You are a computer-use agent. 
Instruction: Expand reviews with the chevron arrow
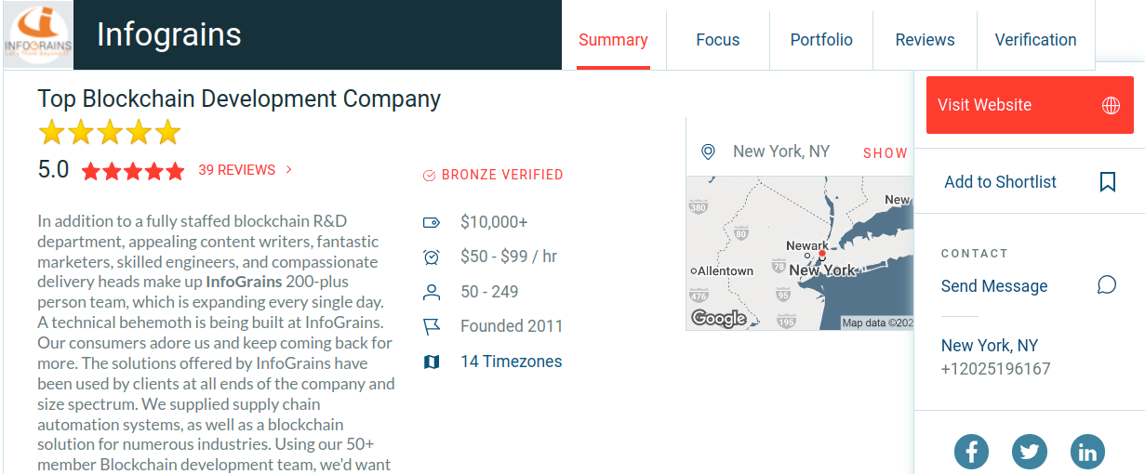pos(289,170)
